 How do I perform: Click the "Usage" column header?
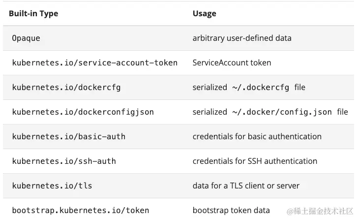(204, 13)
